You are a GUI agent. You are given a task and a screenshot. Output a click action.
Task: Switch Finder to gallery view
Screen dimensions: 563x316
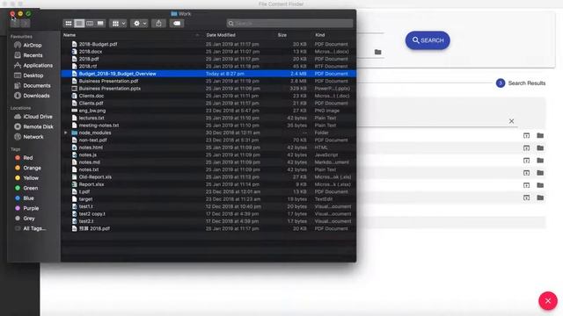[100, 24]
